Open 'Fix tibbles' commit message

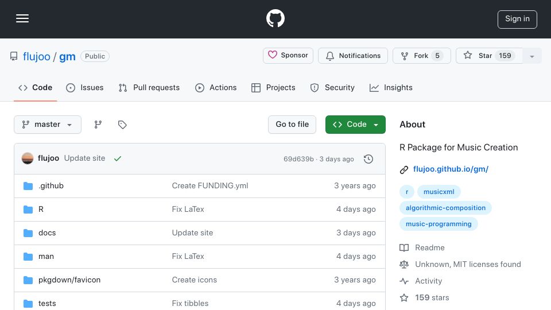[x=190, y=303]
